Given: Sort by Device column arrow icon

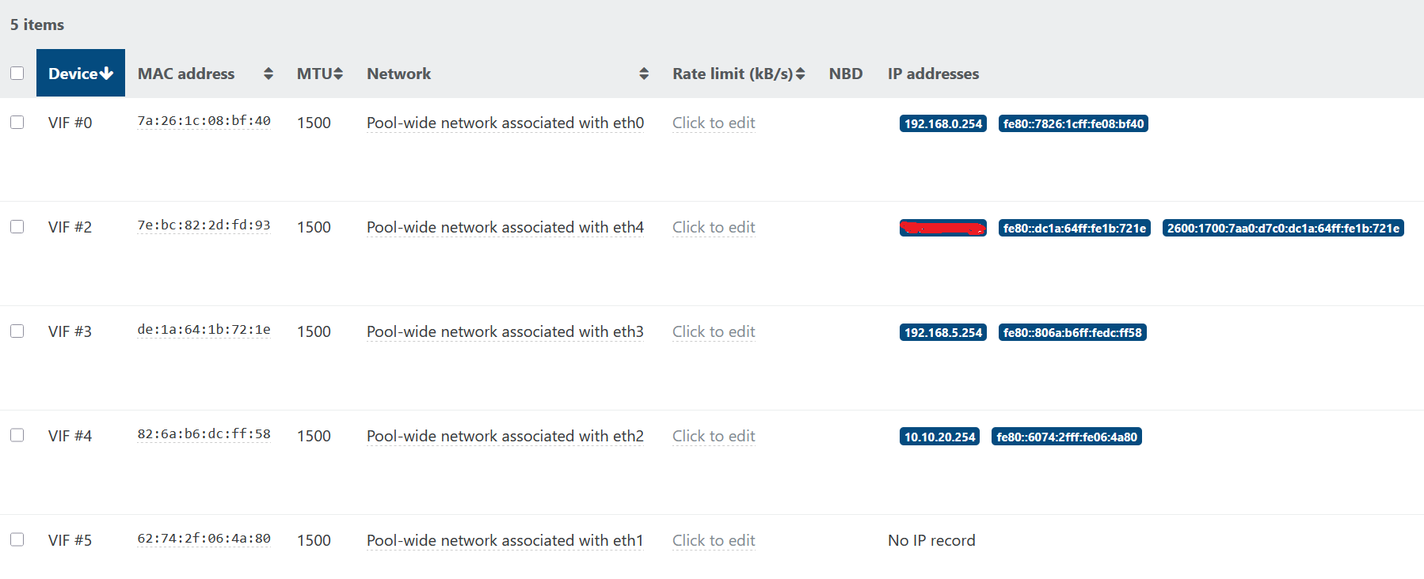Looking at the screenshot, I should (x=106, y=74).
